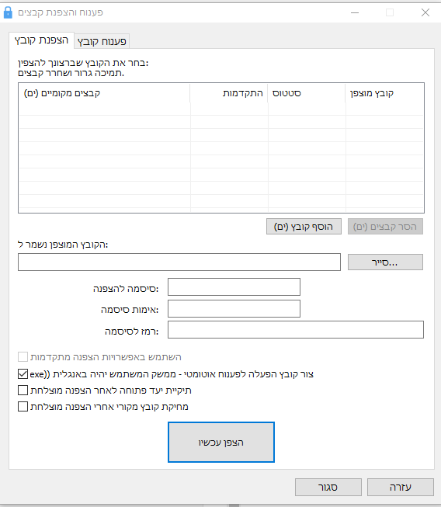
Task: Click the סייר... browse button
Action: click(385, 262)
